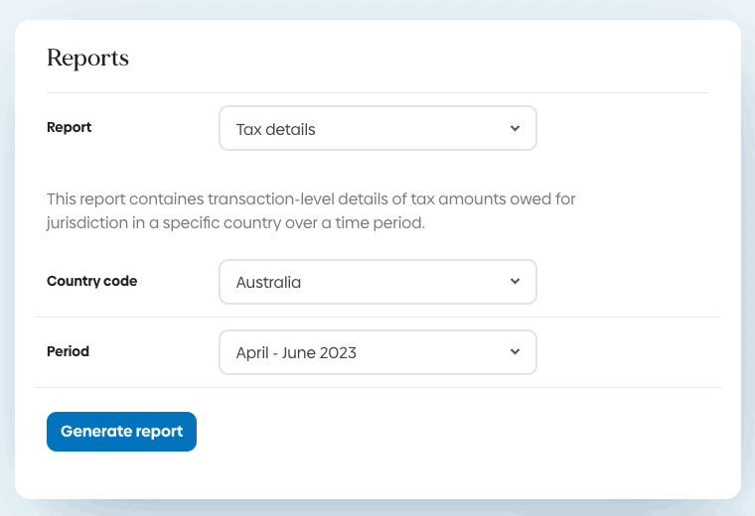Open the Period selection dropdown
755x516 pixels.
(377, 352)
